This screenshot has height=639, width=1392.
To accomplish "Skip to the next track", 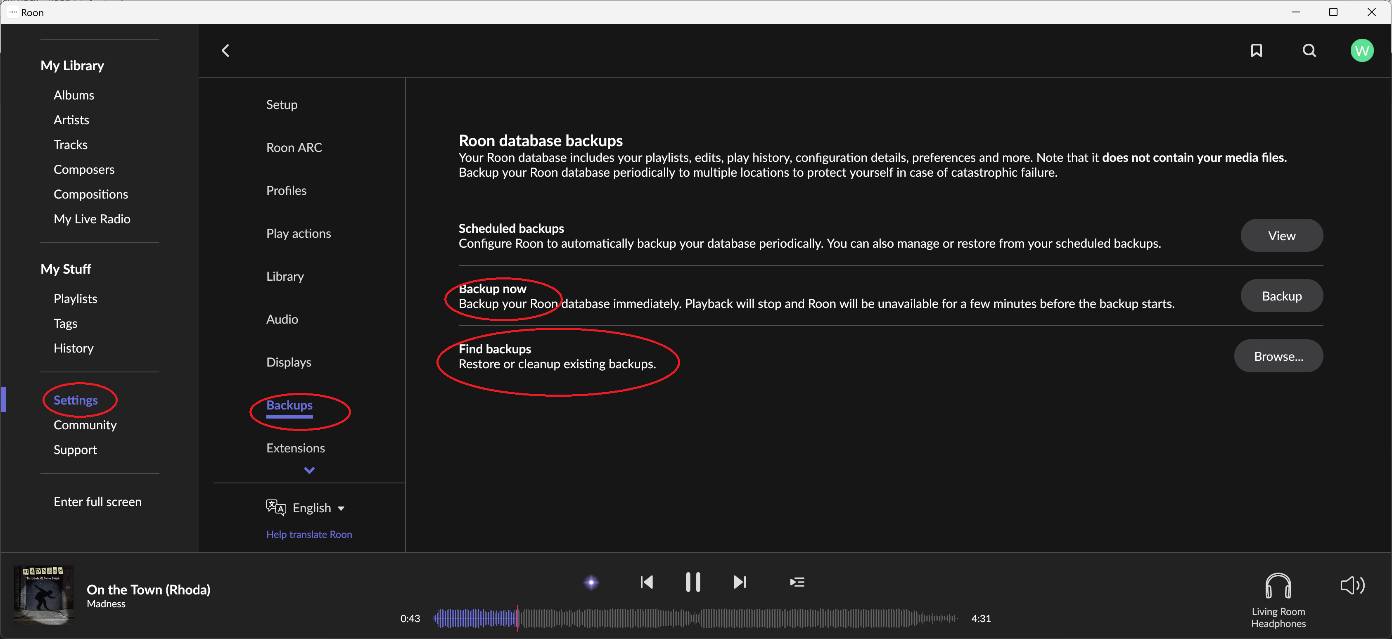I will coord(739,582).
